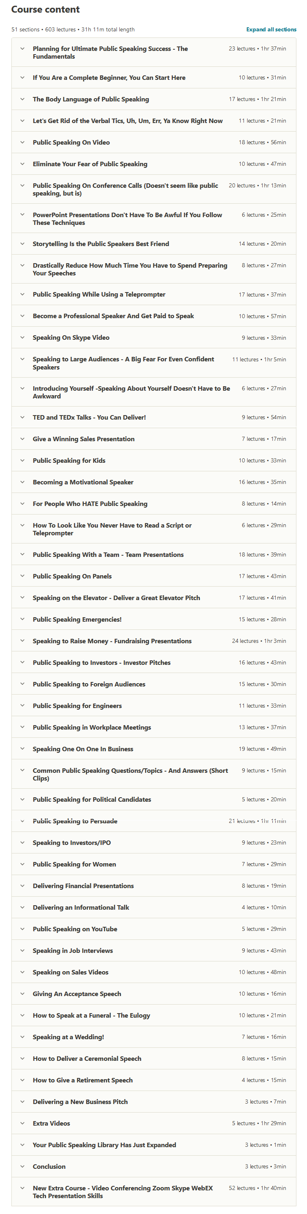Screen dimensions: 307x1214
Task: Expand the Body Language of Public Speaking section
Action: click(x=90, y=99)
